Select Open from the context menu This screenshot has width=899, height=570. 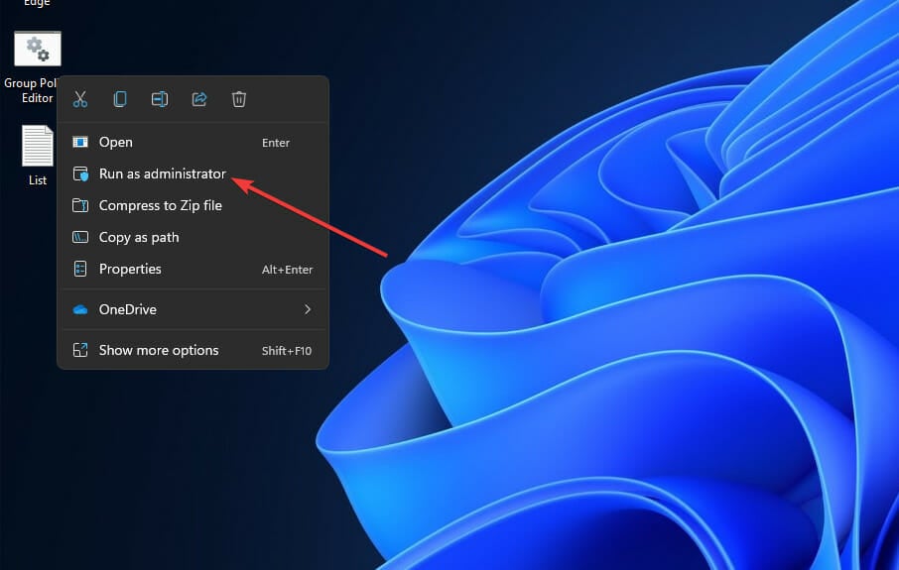click(x=193, y=142)
